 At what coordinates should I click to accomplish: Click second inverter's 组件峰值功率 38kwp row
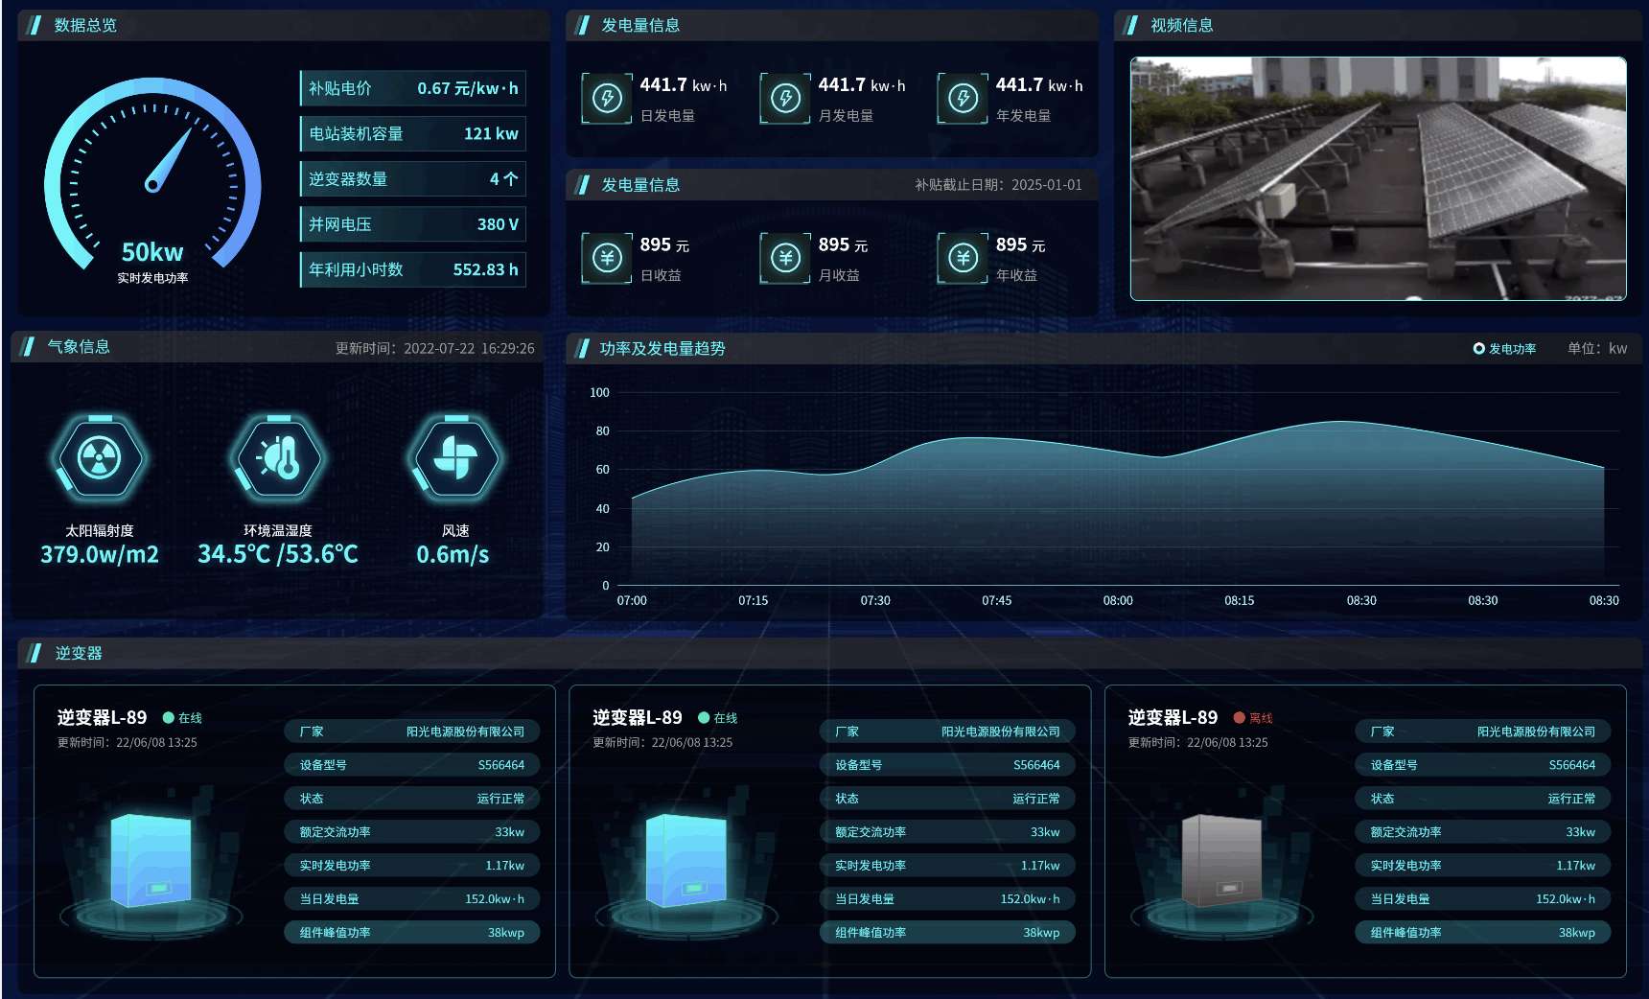coord(947,933)
